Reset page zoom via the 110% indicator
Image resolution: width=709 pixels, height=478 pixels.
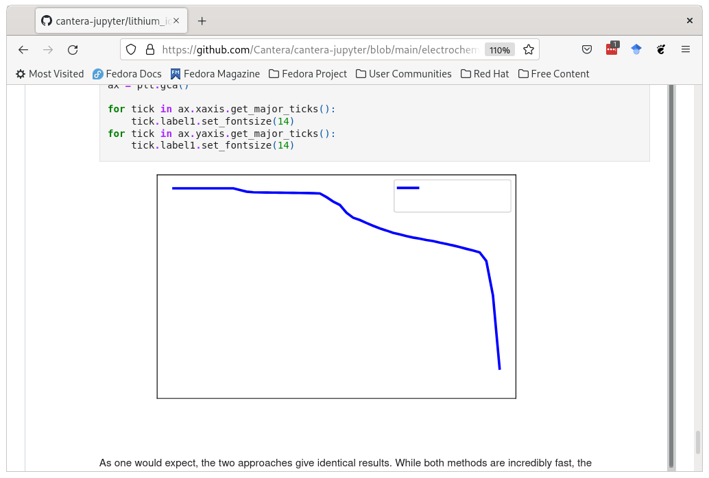point(500,49)
